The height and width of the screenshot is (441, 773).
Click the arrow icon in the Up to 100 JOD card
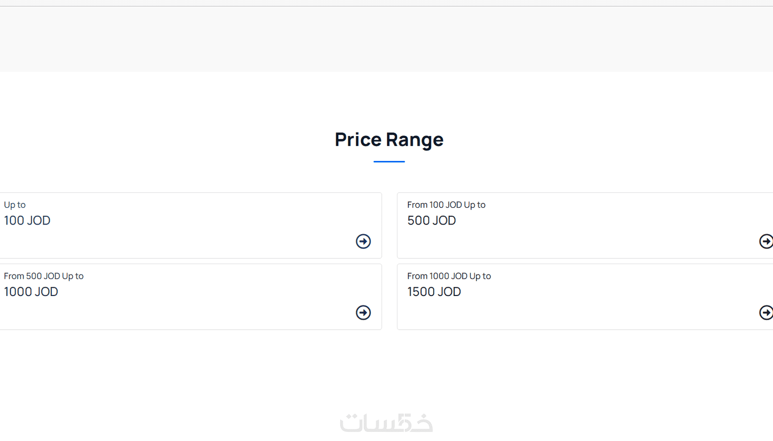[x=363, y=241]
